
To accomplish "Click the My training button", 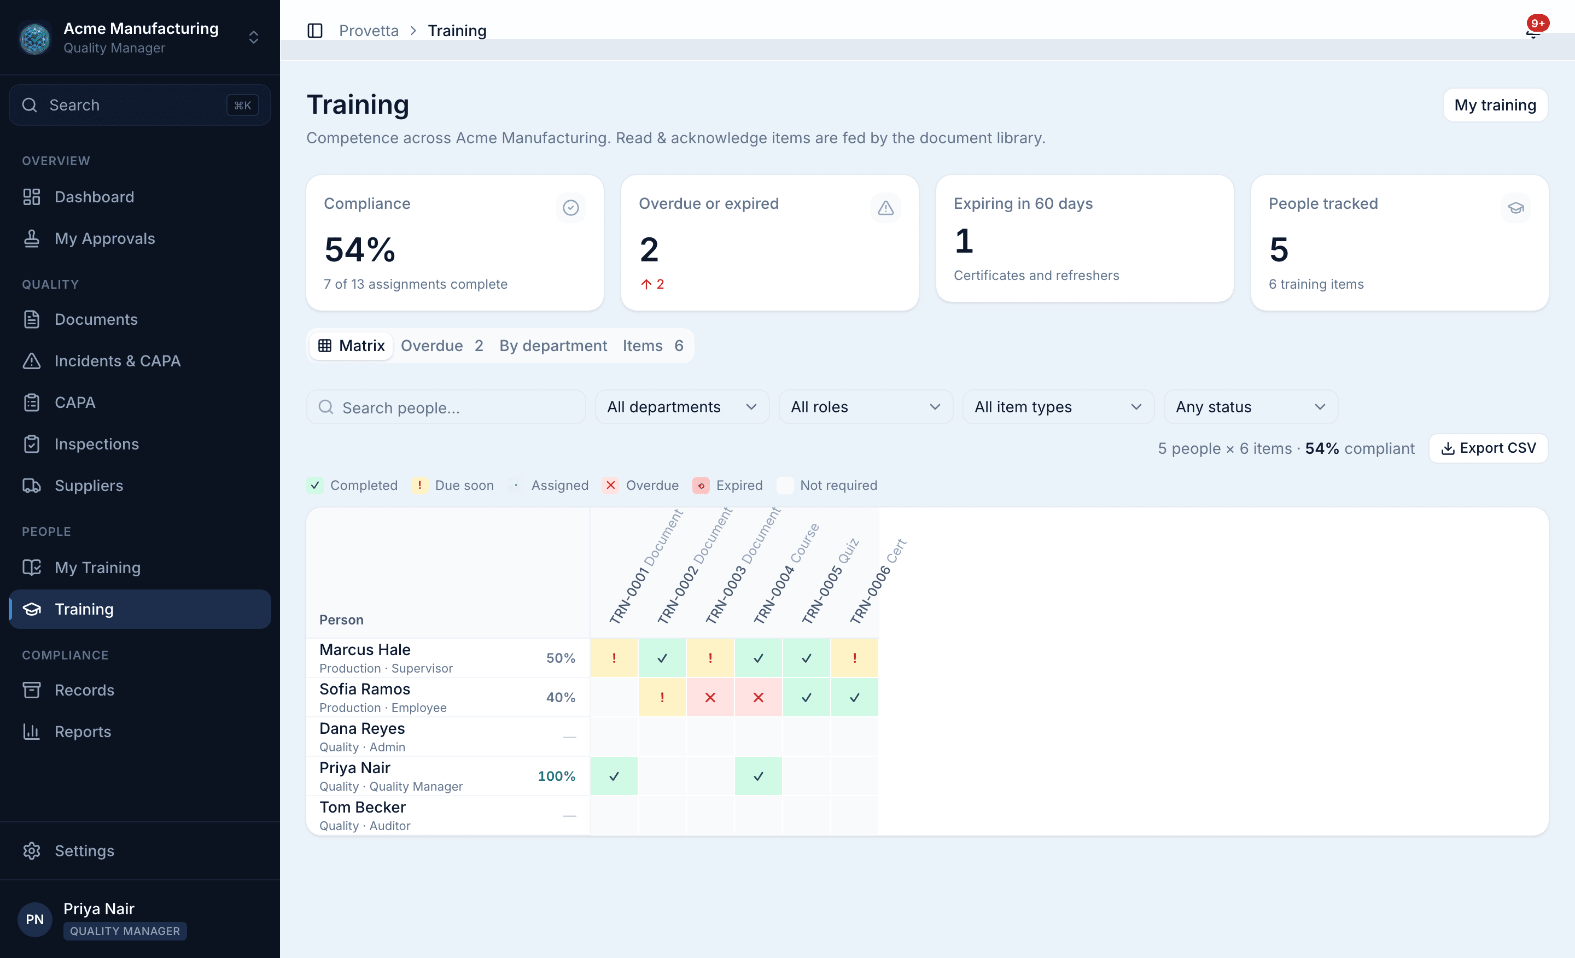I will coord(1495,105).
